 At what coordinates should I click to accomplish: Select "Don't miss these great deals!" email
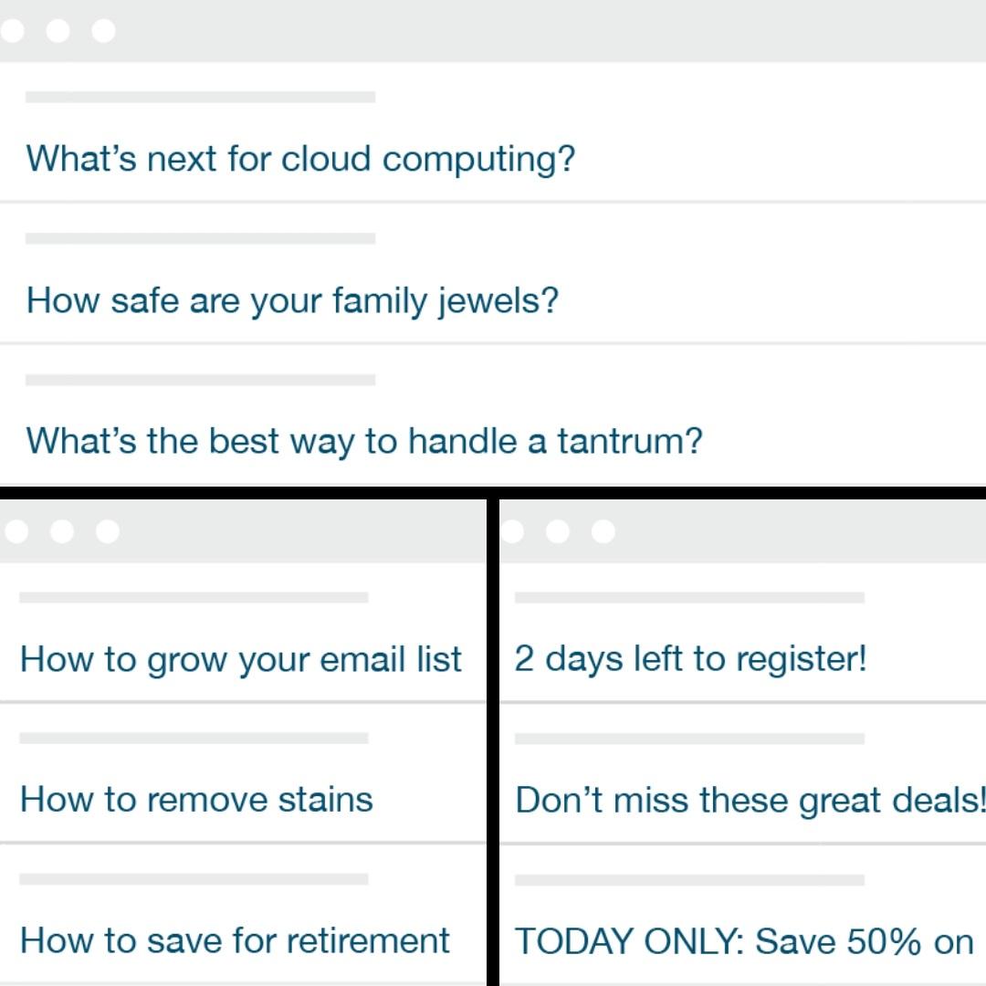(x=749, y=800)
